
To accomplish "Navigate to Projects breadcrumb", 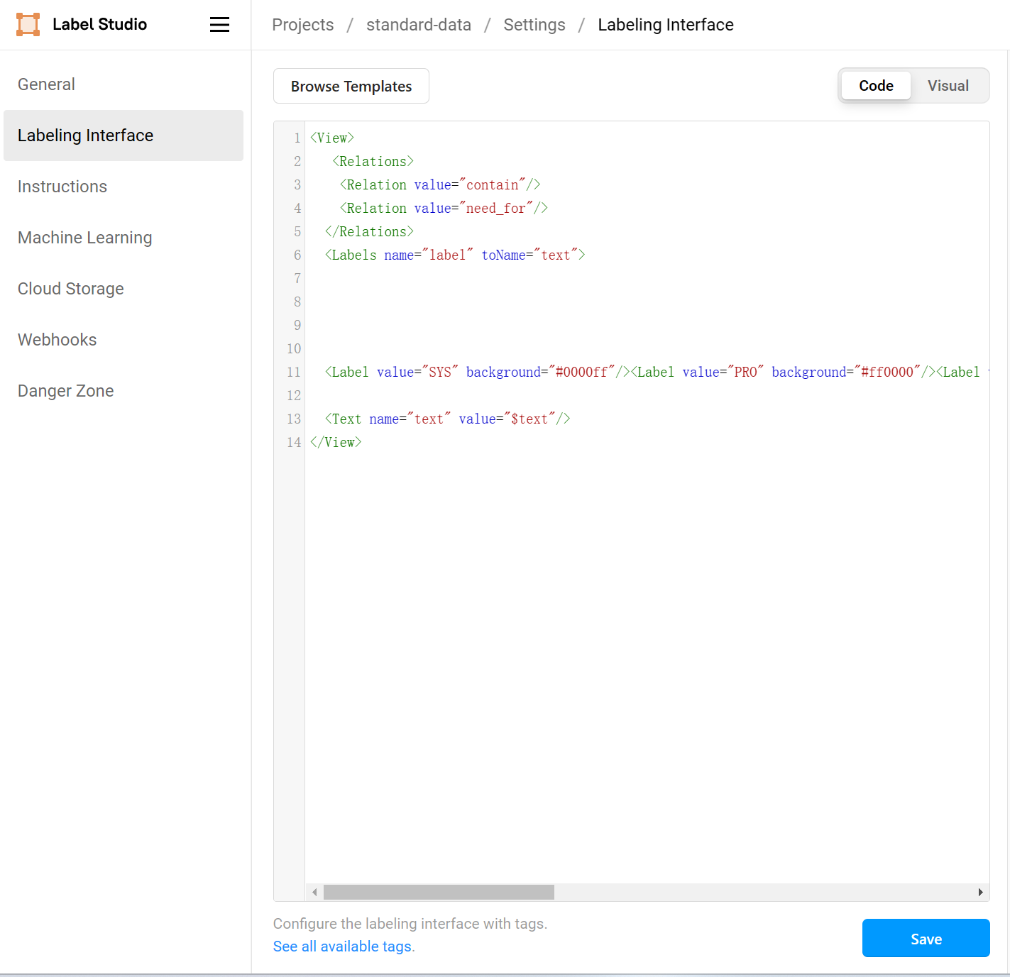I will 303,25.
